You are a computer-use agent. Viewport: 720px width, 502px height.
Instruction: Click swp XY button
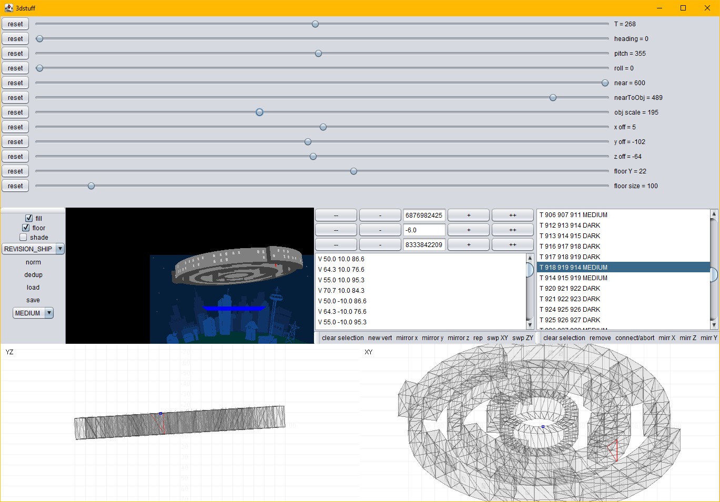pos(498,338)
